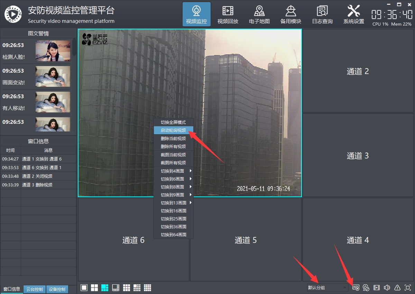The height and width of the screenshot is (294, 415).
Task: Expand the 切换到4画面 submenu
Action: coord(174,171)
